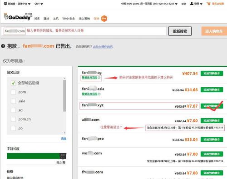Open the orange promotions menu item
Viewport: 227px width, 179px height.
96,19
